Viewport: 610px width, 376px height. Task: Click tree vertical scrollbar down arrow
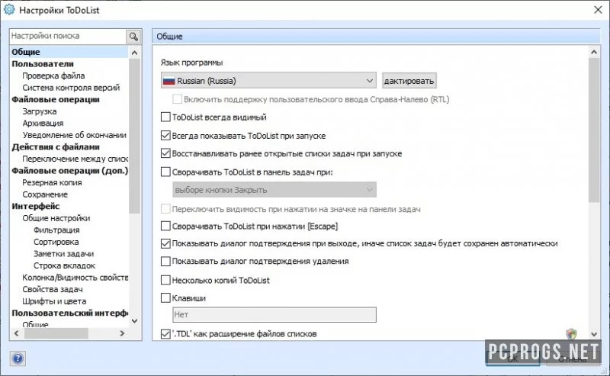coord(135,321)
